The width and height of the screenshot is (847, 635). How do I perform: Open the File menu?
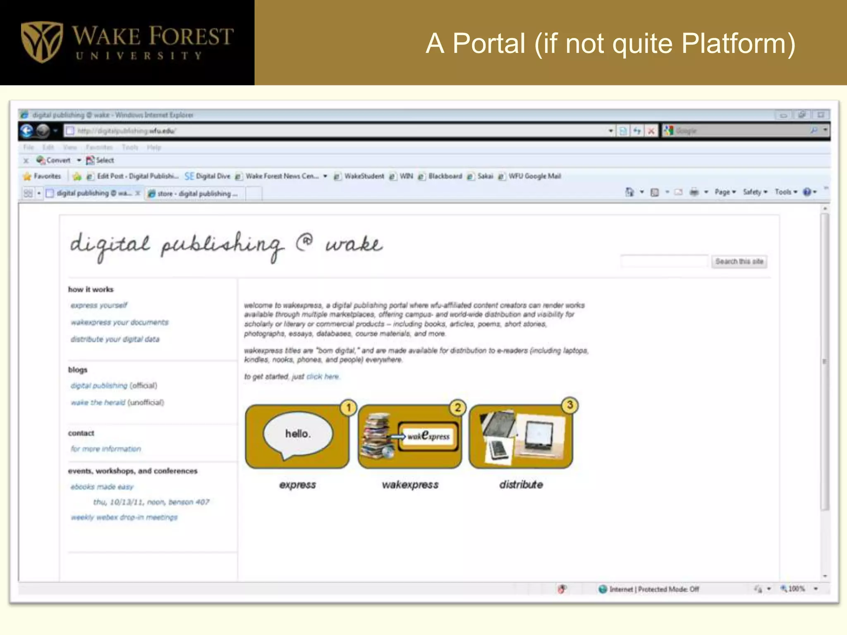(x=29, y=147)
